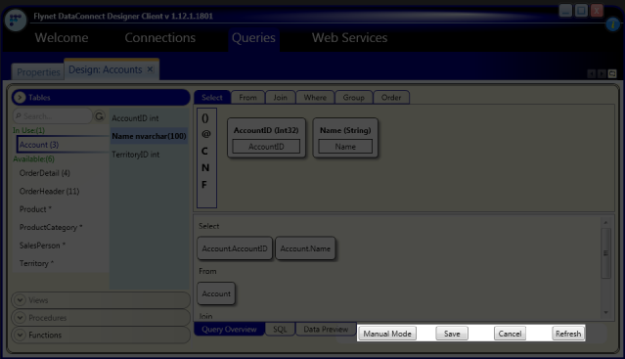Click the search refresh icon beside Search box

click(x=99, y=116)
